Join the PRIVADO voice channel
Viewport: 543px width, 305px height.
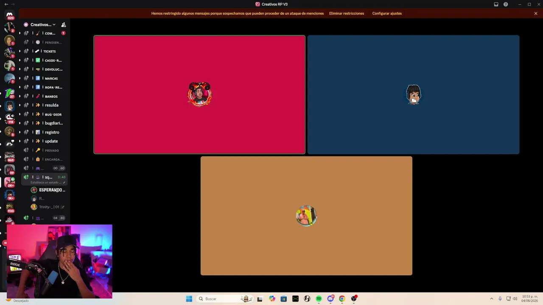(45, 150)
